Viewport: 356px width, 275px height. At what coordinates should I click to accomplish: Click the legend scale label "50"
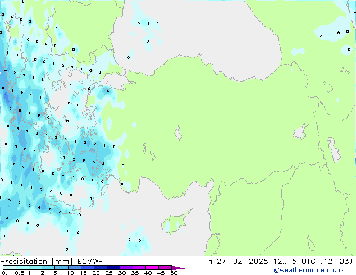click(174, 273)
